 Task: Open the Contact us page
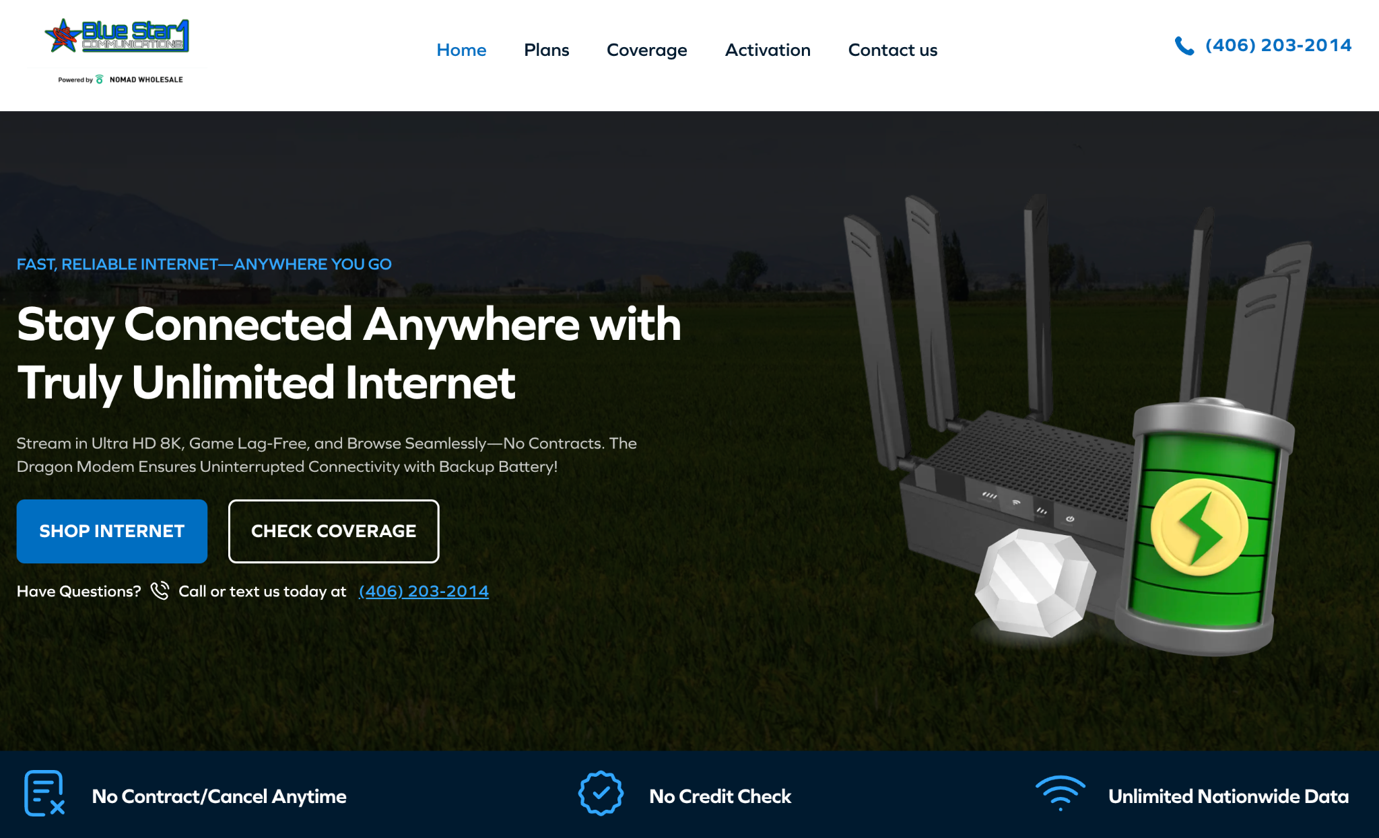click(x=892, y=50)
